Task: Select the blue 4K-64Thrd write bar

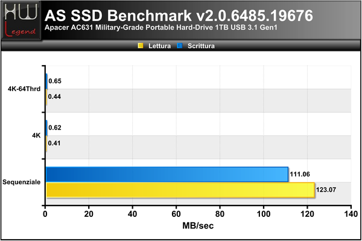Action: click(x=46, y=81)
